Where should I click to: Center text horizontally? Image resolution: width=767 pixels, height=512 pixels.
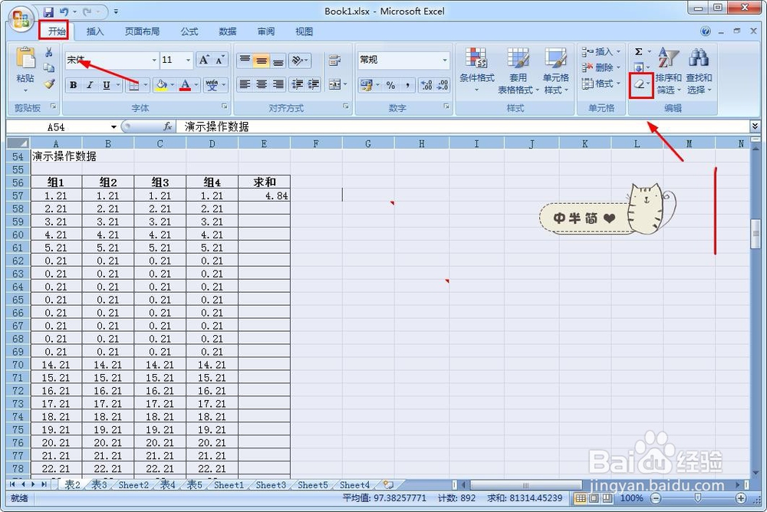[x=262, y=84]
